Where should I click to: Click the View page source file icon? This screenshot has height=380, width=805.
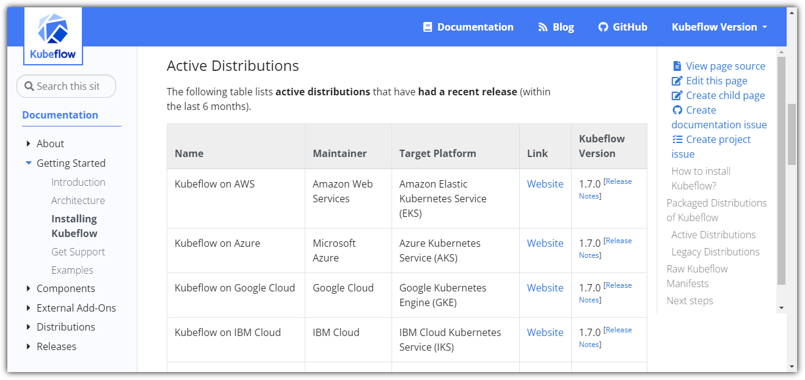[x=677, y=66]
